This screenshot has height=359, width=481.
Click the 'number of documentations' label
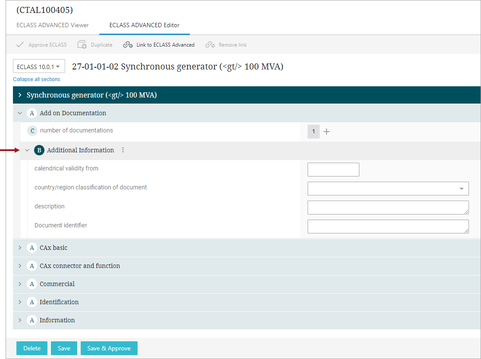(76, 130)
